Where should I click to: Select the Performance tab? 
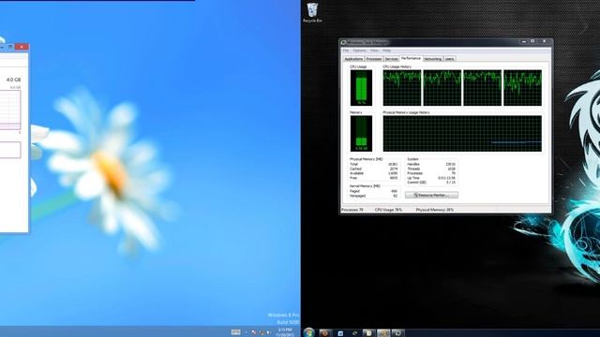click(411, 58)
